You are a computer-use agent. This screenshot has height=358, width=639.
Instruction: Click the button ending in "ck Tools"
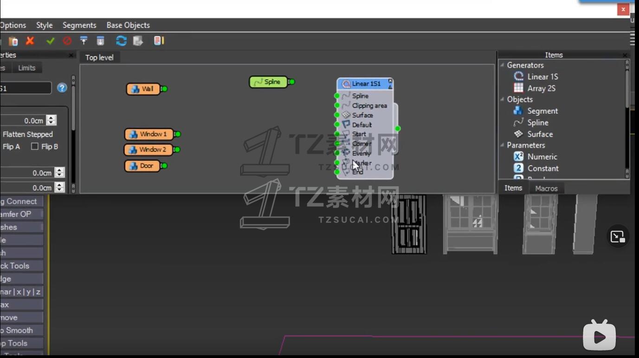pos(21,266)
